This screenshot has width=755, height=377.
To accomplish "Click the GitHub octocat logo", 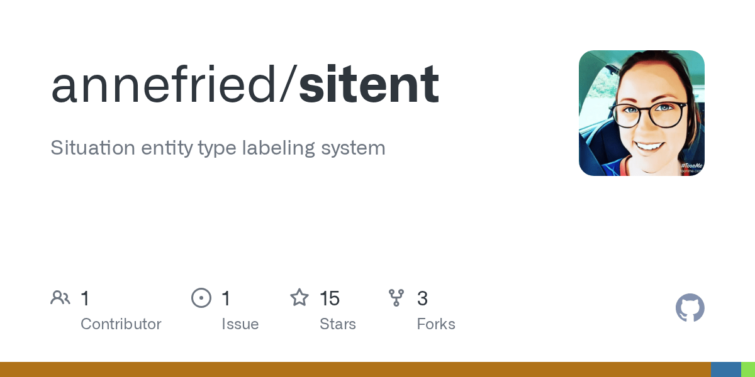I will 690,308.
